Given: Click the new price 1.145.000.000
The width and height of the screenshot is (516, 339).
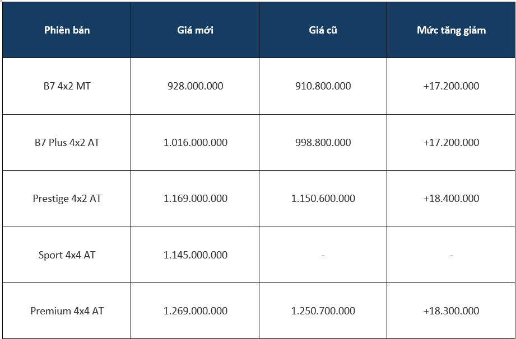Looking at the screenshot, I should pos(195,255).
